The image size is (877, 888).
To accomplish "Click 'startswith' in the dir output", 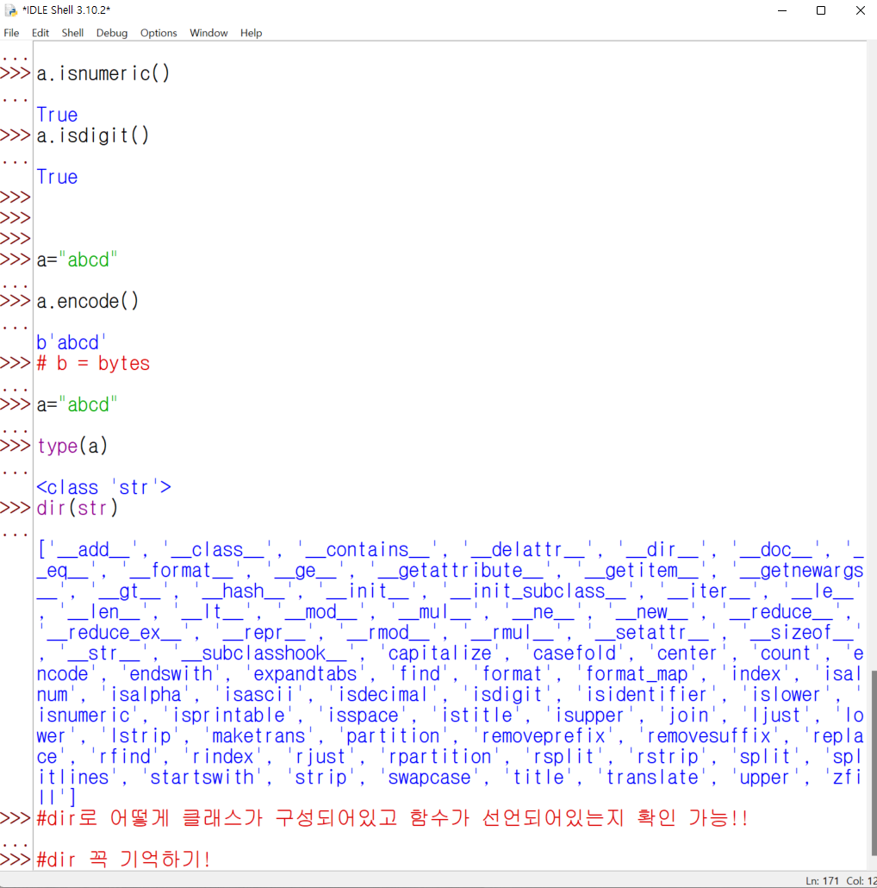I will coord(202,777).
